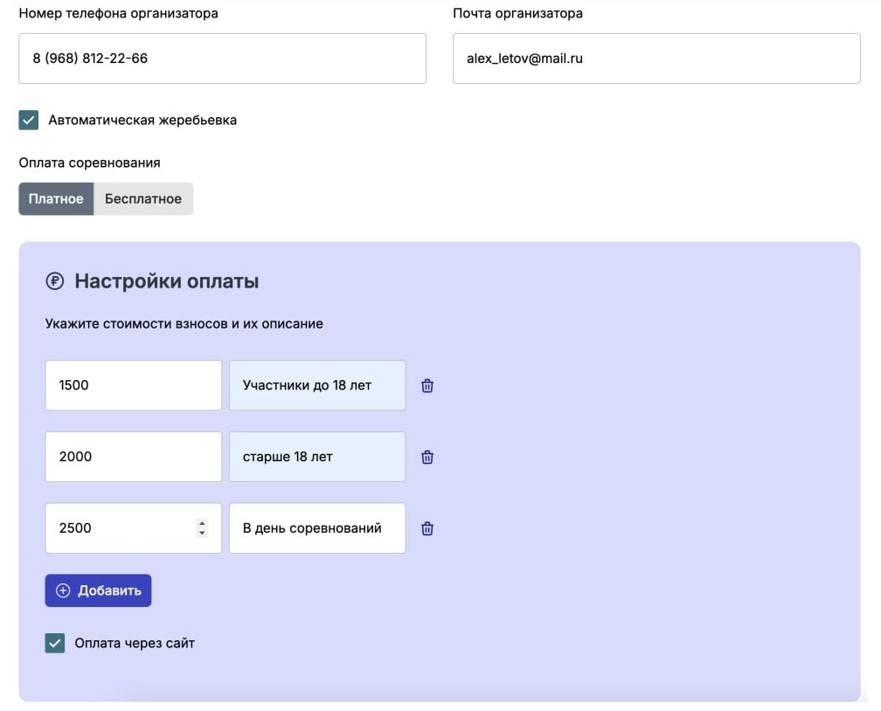Screen dimensions: 881x711
Task: Select the Платное payment option
Action: pyautogui.click(x=56, y=199)
